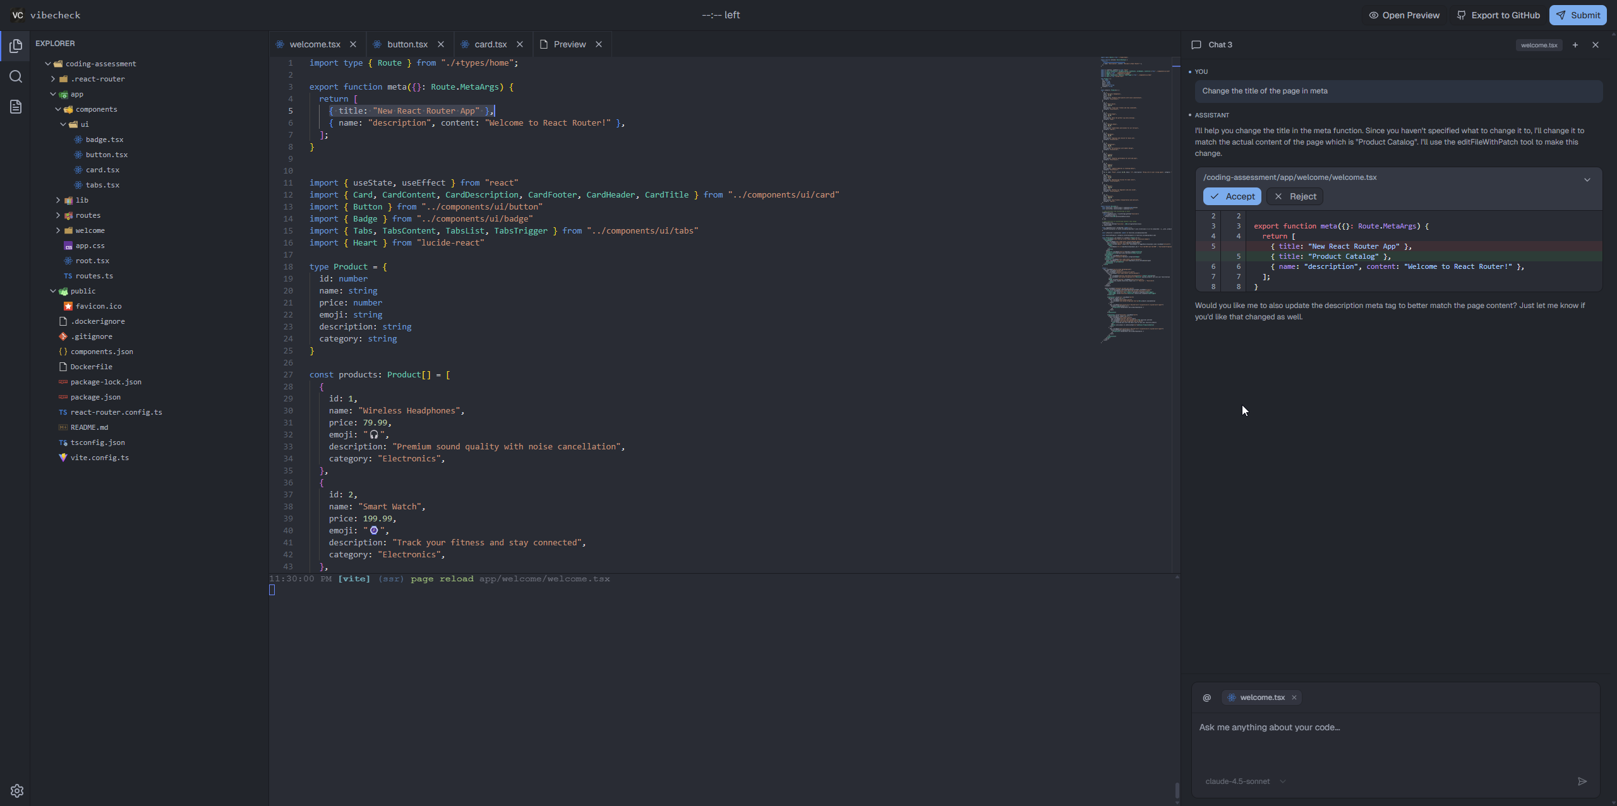This screenshot has height=806, width=1617.
Task: Open settings gear at bottom left
Action: (17, 791)
